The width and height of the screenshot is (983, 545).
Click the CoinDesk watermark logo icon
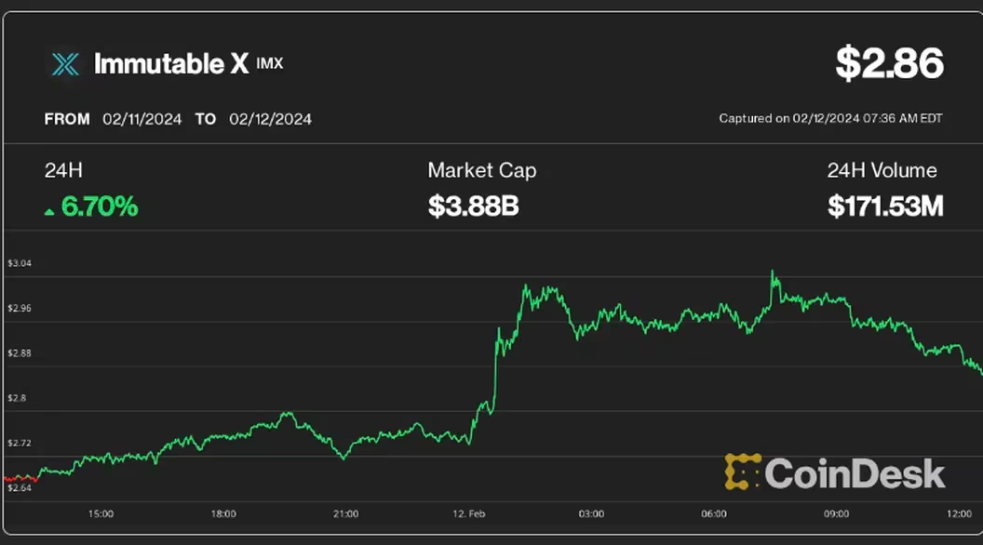pyautogui.click(x=743, y=472)
